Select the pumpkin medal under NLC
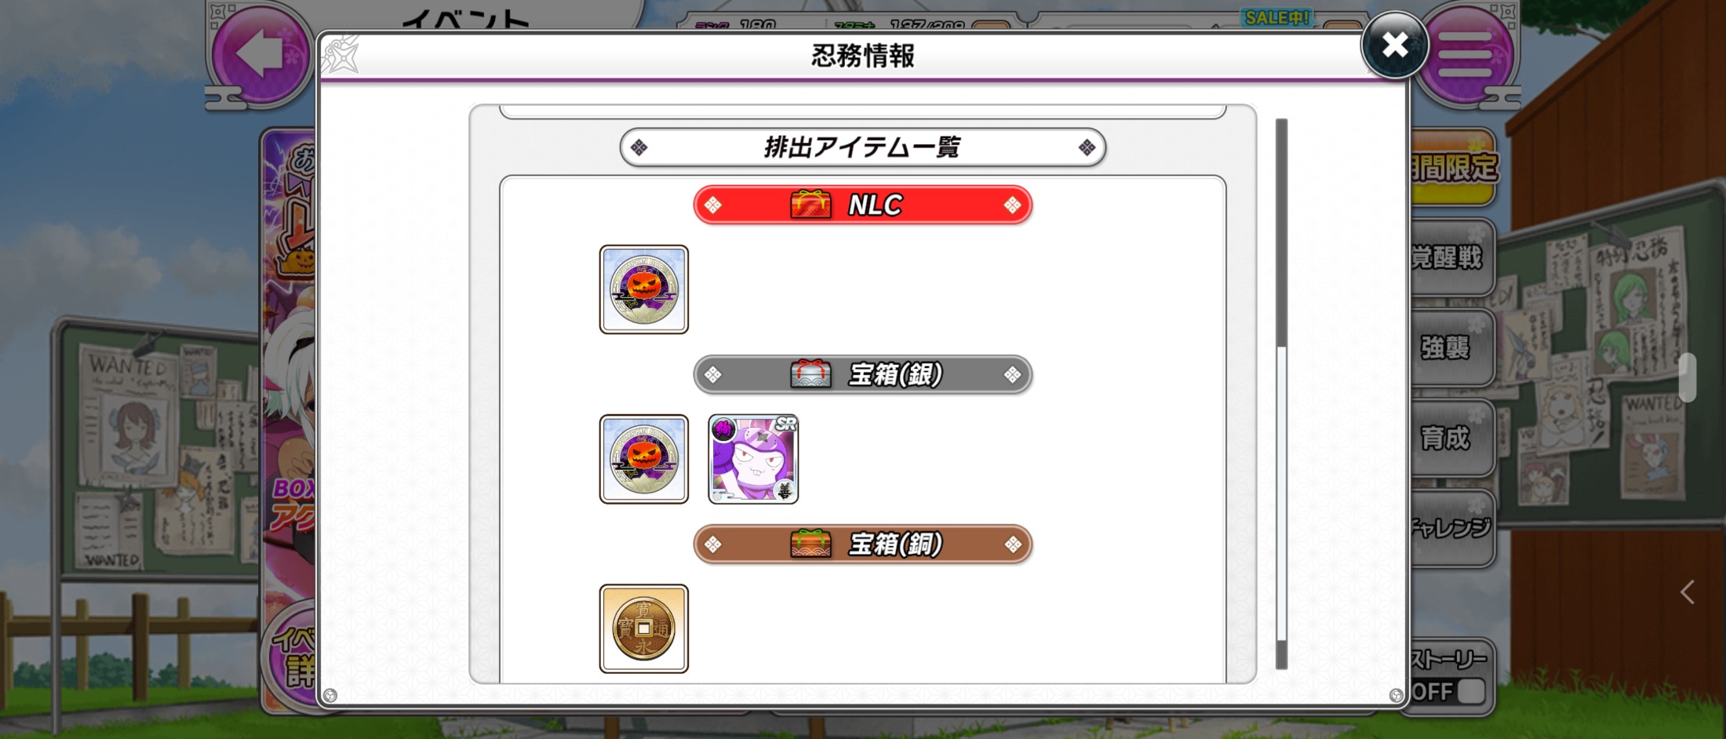 pyautogui.click(x=644, y=289)
